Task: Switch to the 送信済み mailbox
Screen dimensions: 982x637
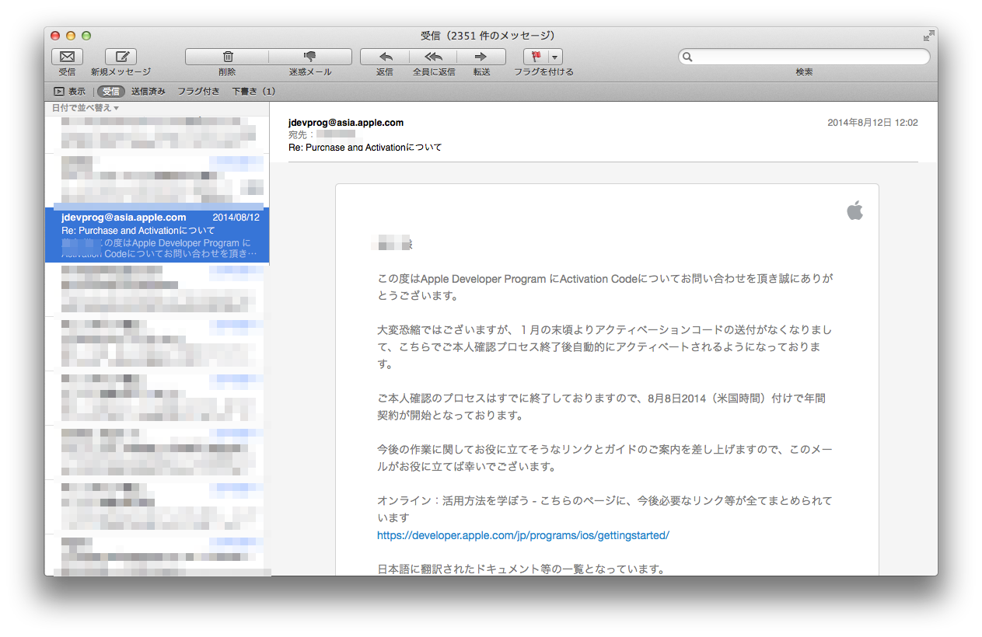Action: pos(149,92)
